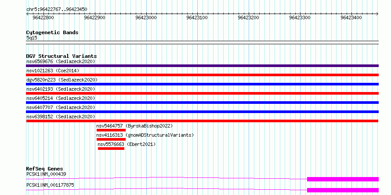391x195 pixels.
Task: Click the Cytogenetic Bands track title
Action: (x=52, y=32)
